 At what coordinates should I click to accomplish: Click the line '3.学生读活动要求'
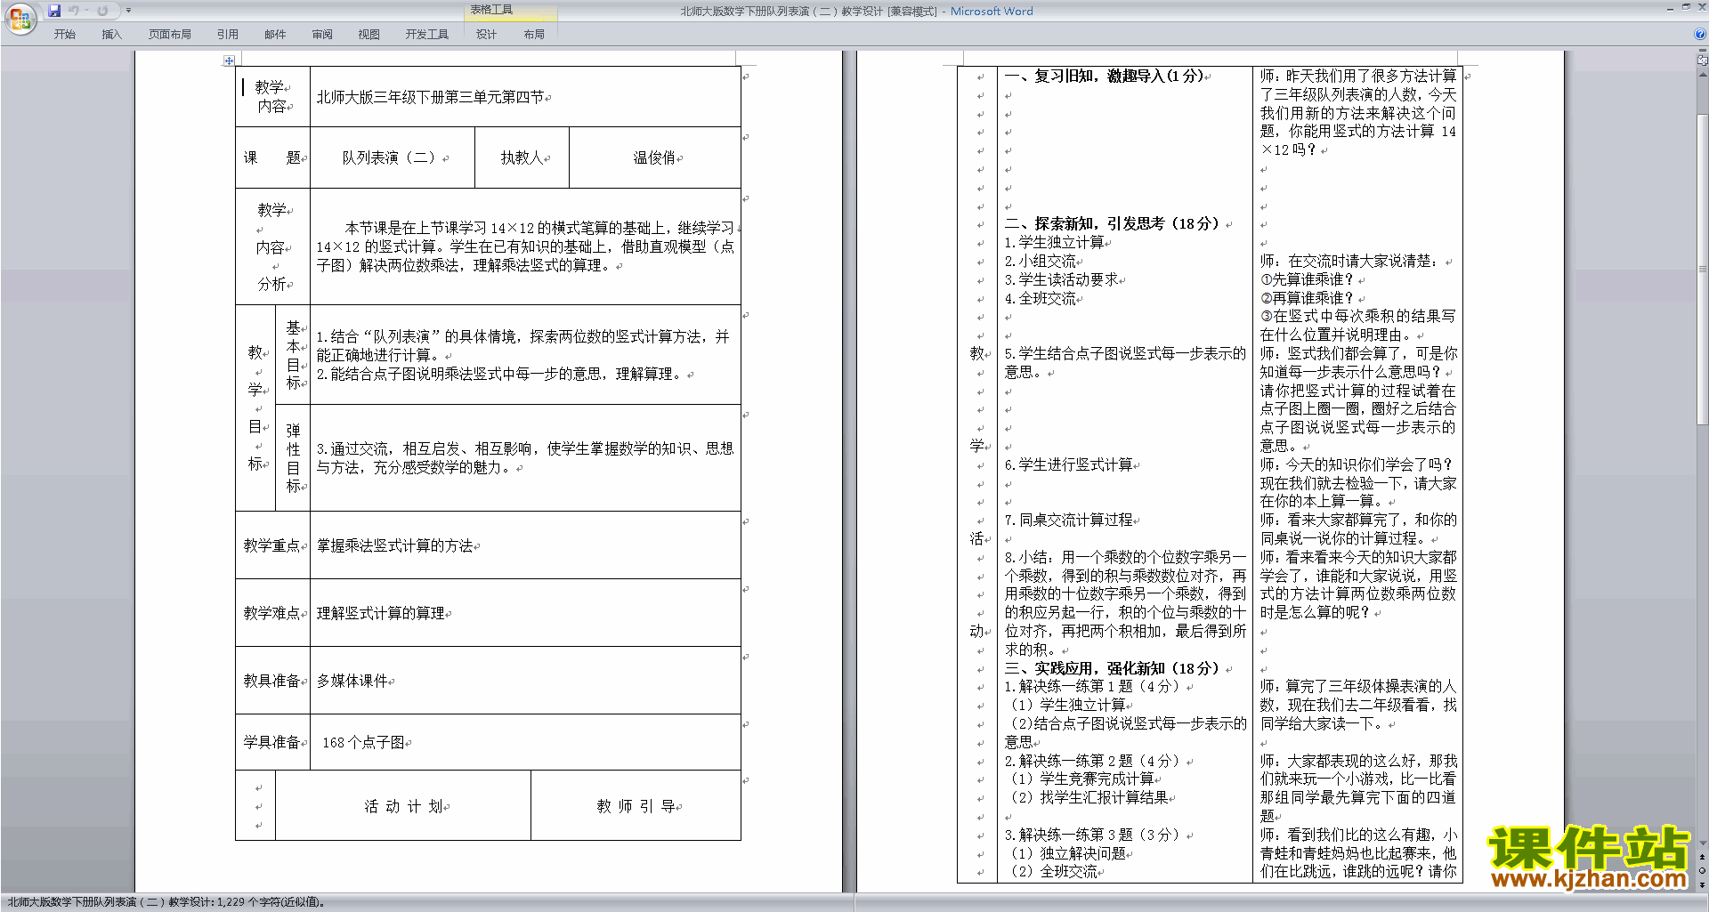click(x=1061, y=280)
